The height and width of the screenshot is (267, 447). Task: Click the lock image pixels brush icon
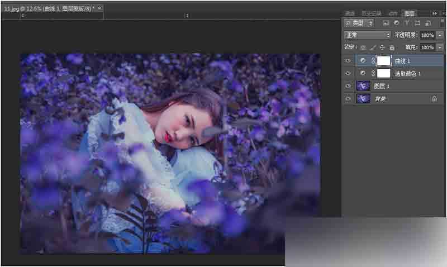pyautogui.click(x=373, y=48)
